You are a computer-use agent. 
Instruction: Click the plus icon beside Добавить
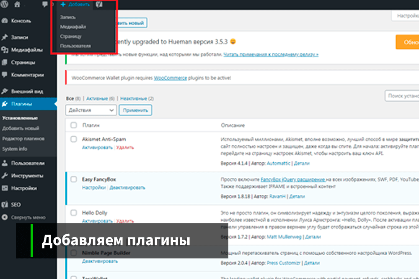[63, 4]
